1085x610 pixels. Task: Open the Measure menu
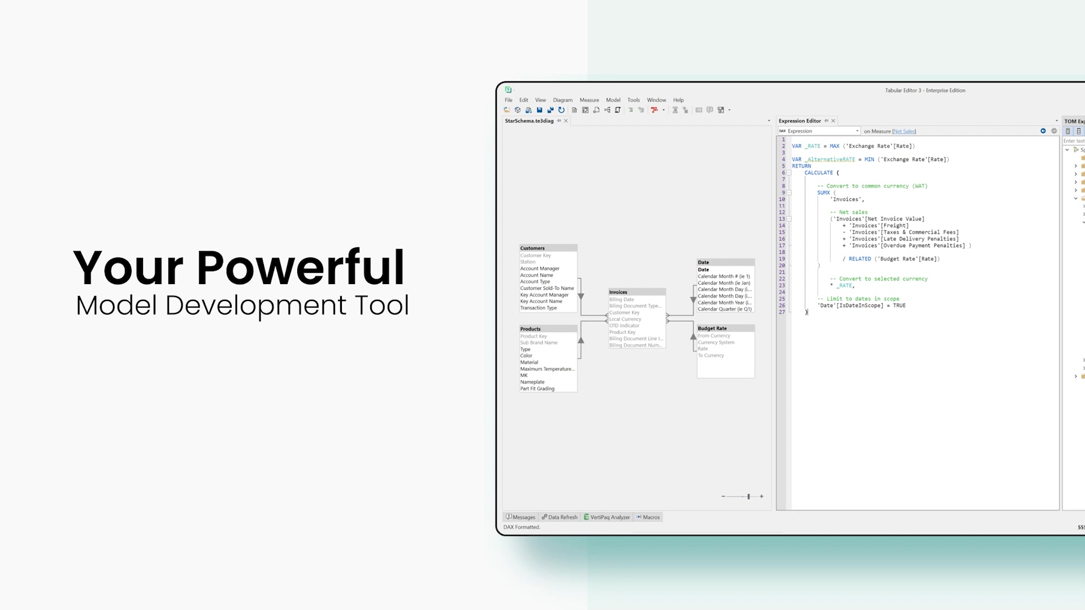589,100
